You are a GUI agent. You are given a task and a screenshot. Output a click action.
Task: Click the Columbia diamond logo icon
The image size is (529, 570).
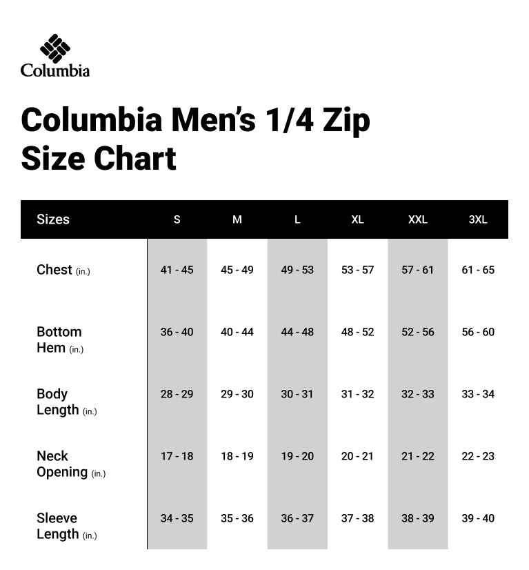pos(55,47)
